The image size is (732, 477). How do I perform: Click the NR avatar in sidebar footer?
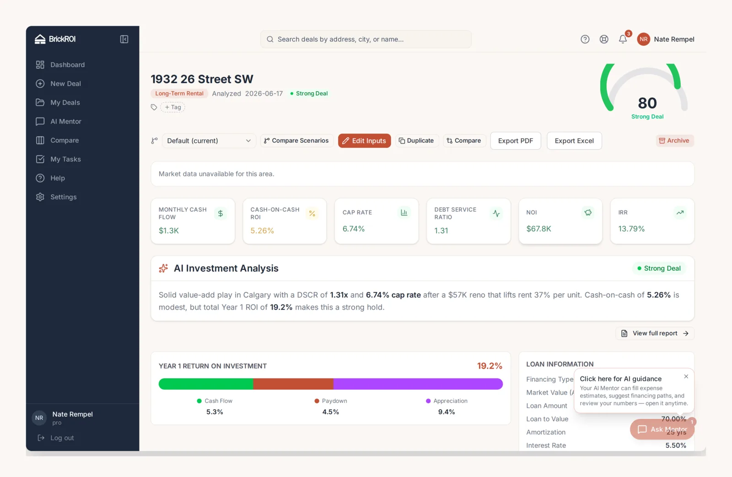[39, 418]
